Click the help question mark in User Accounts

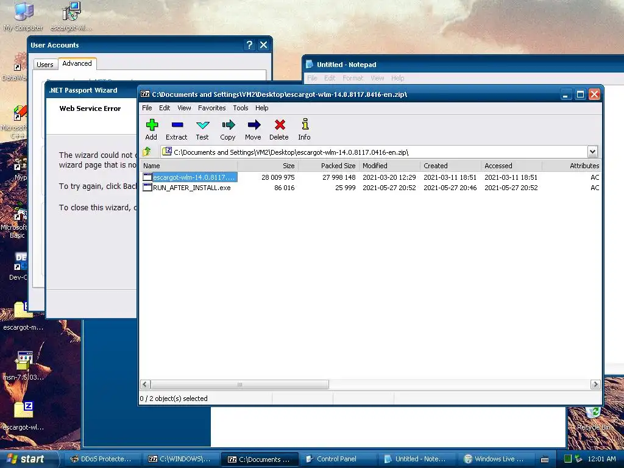click(249, 45)
